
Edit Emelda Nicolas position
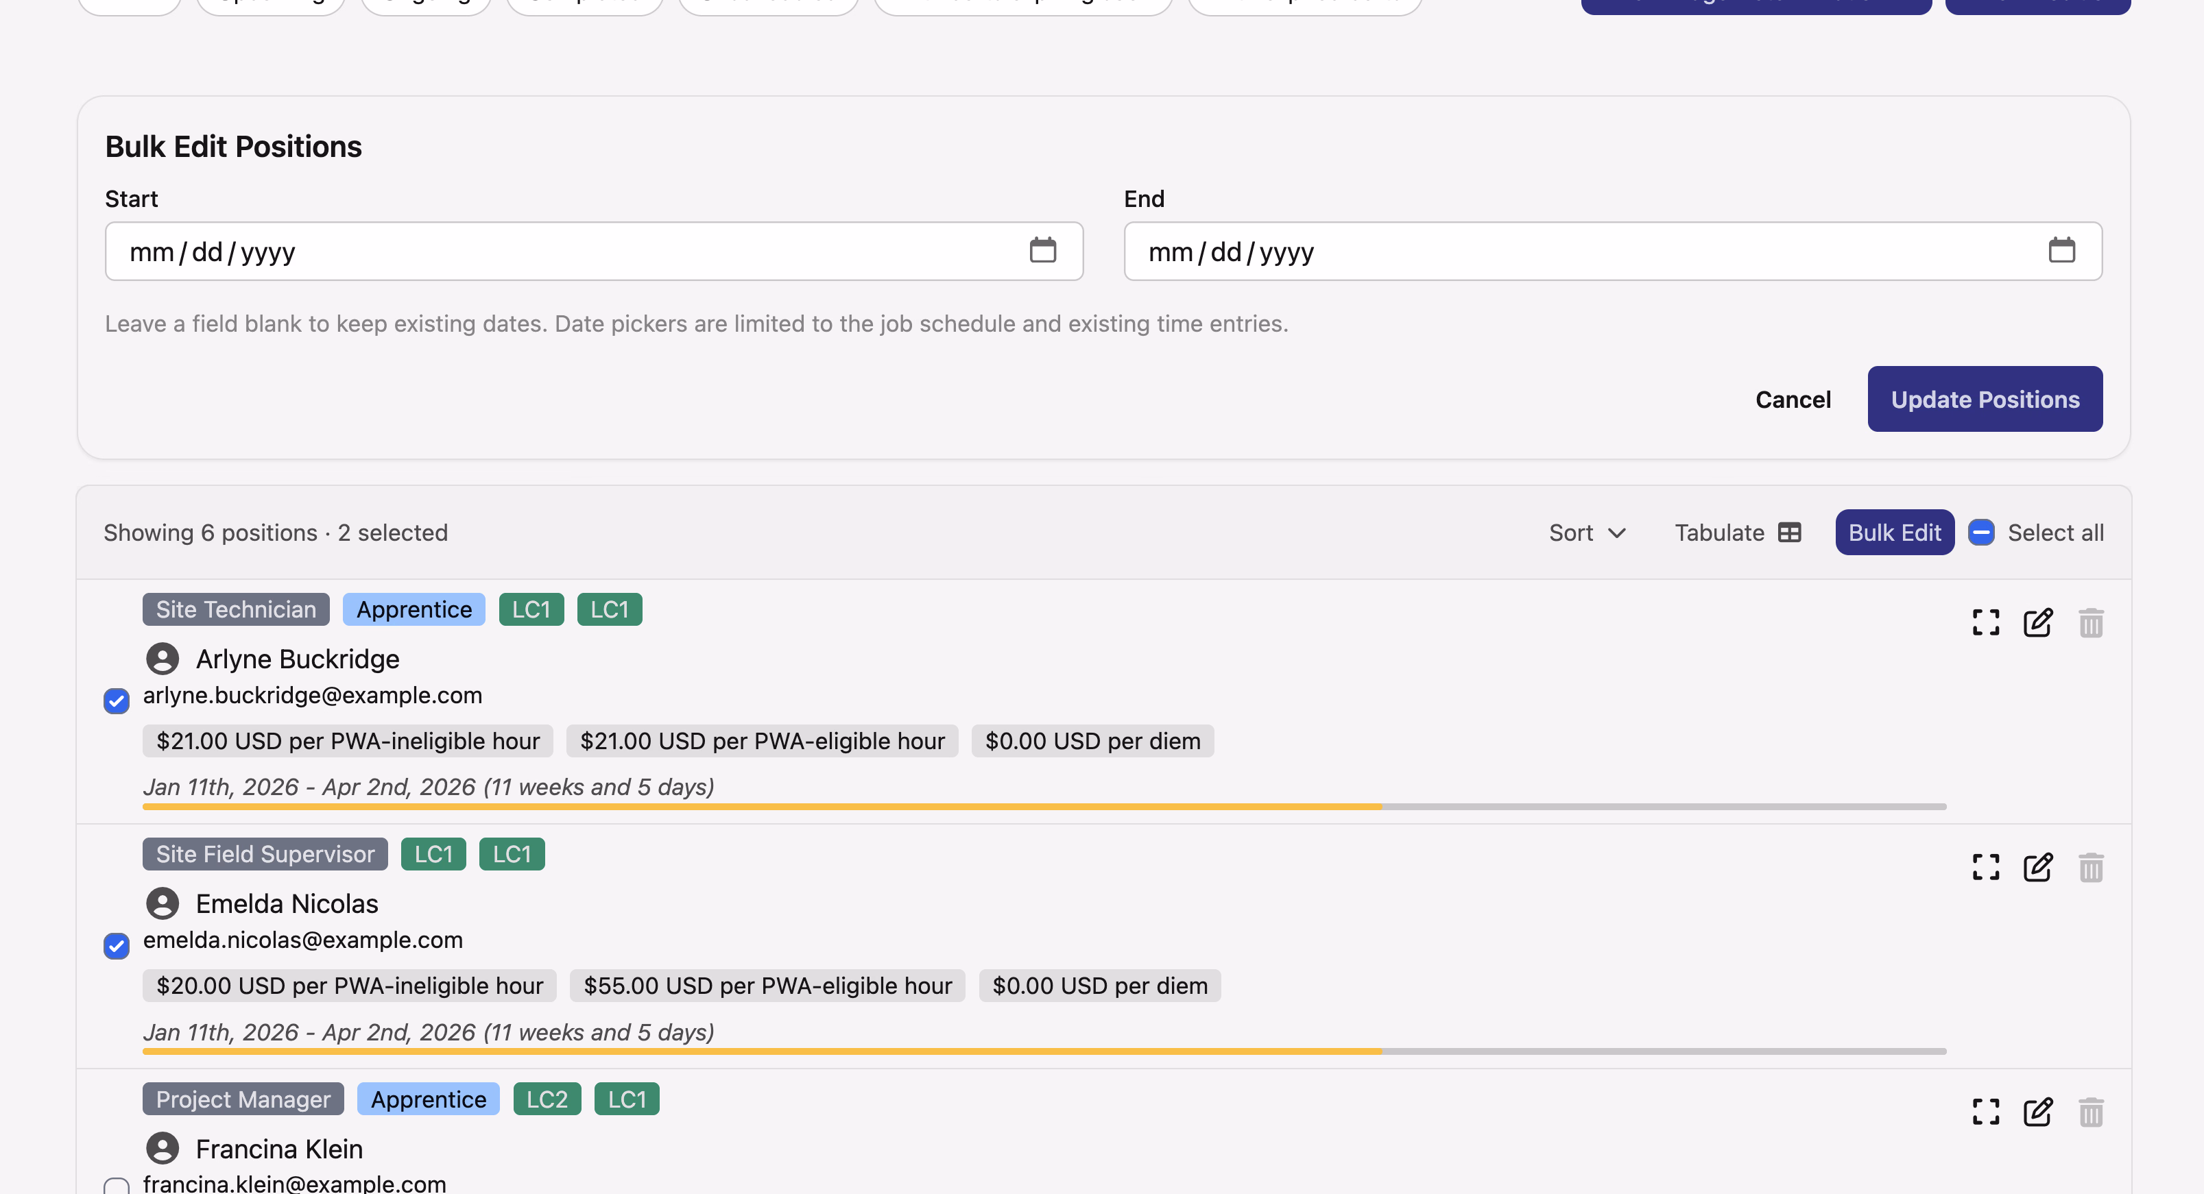[2038, 867]
